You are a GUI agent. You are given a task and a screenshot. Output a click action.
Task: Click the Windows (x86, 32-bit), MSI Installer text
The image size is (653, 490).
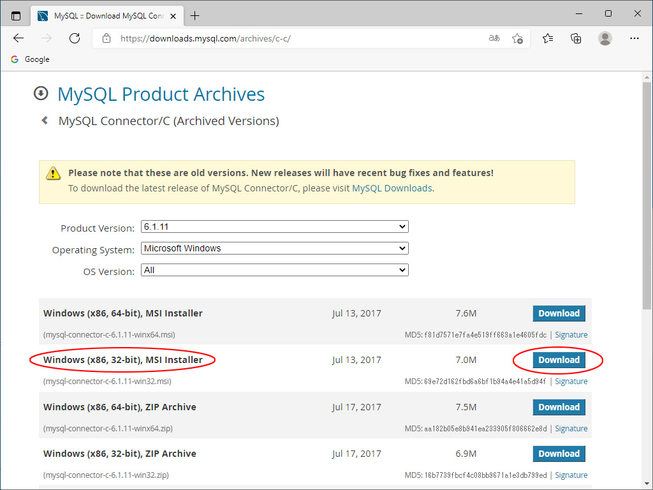123,360
